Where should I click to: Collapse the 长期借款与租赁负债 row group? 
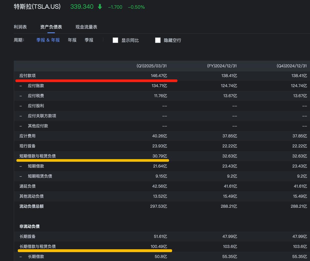click(x=38, y=247)
